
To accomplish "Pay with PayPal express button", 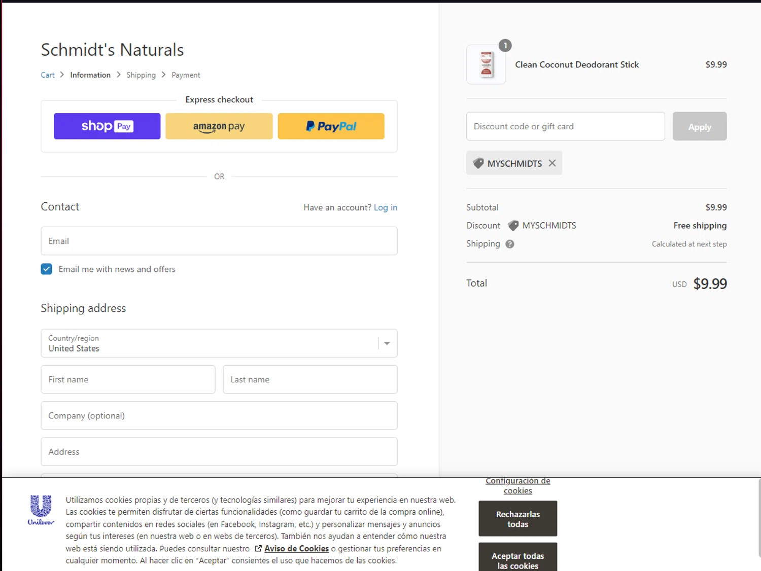I will [x=331, y=126].
